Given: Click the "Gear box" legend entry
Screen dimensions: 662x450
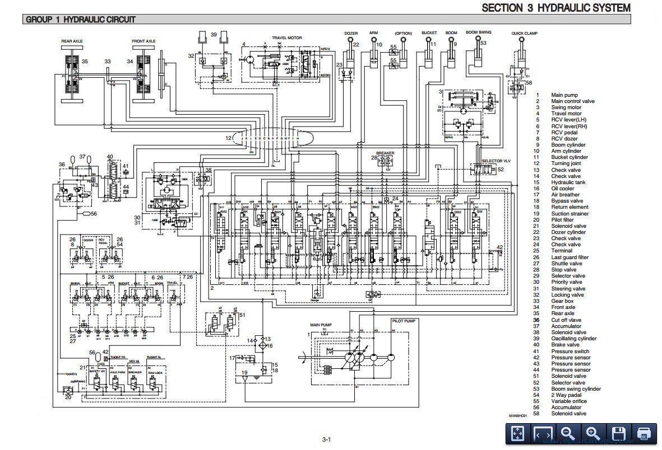Looking at the screenshot, I should click(x=563, y=301).
